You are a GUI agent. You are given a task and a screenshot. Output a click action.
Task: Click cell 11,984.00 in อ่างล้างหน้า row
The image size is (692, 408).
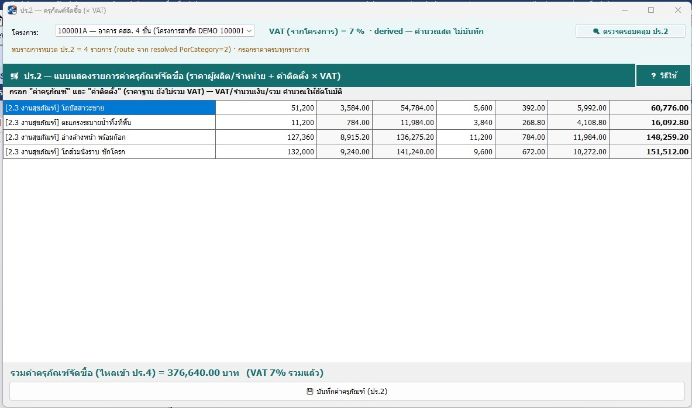pyautogui.click(x=579, y=137)
